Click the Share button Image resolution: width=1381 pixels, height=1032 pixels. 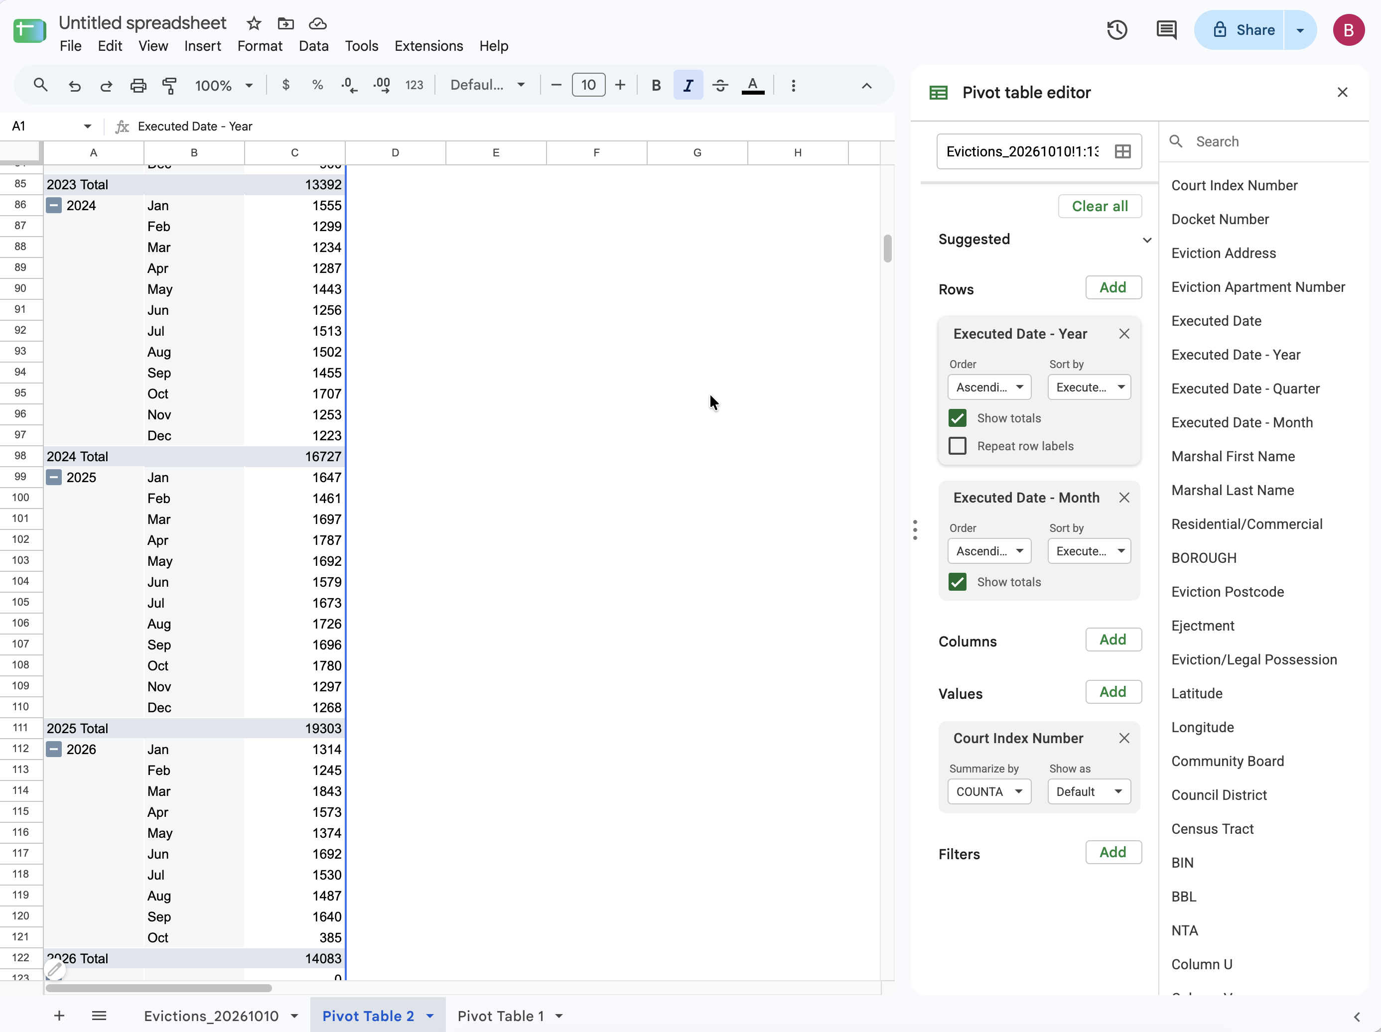coord(1240,30)
